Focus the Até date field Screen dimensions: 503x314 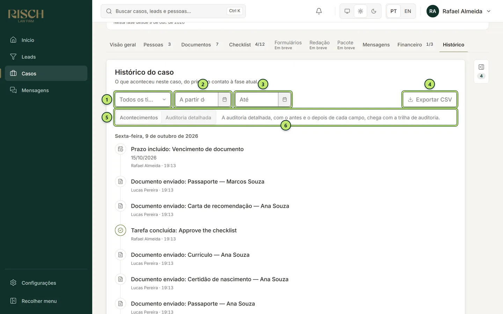256,99
